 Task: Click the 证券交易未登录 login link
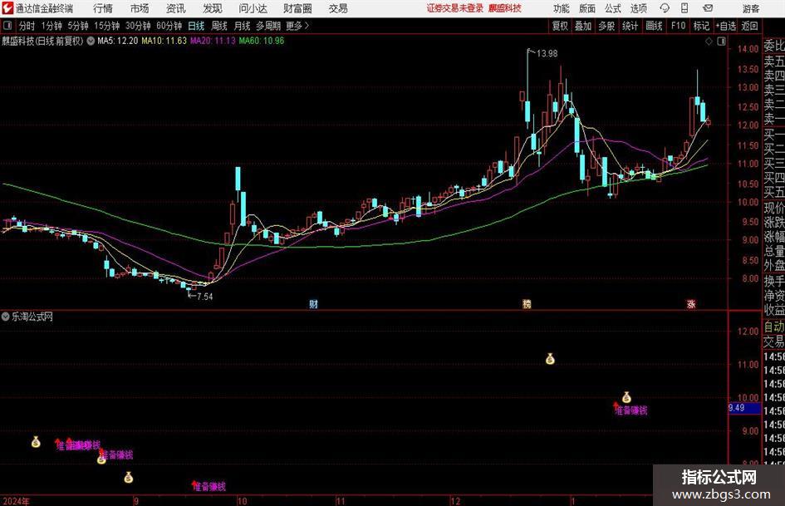tap(455, 8)
